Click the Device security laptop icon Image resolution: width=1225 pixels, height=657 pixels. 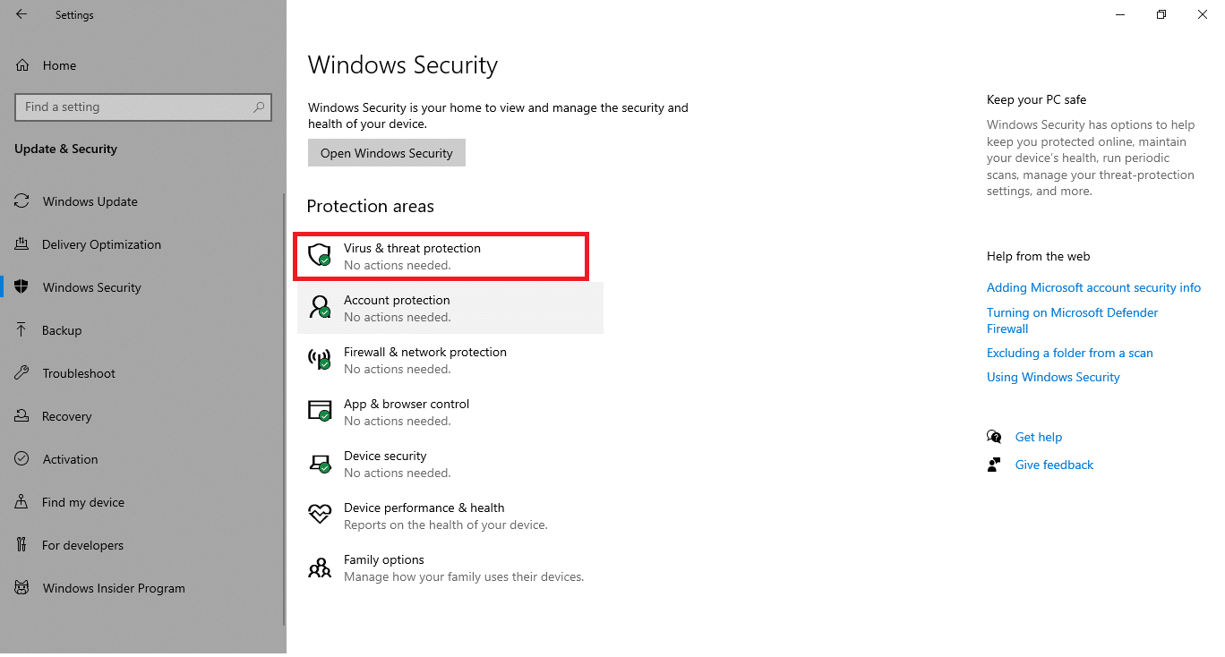[320, 464]
